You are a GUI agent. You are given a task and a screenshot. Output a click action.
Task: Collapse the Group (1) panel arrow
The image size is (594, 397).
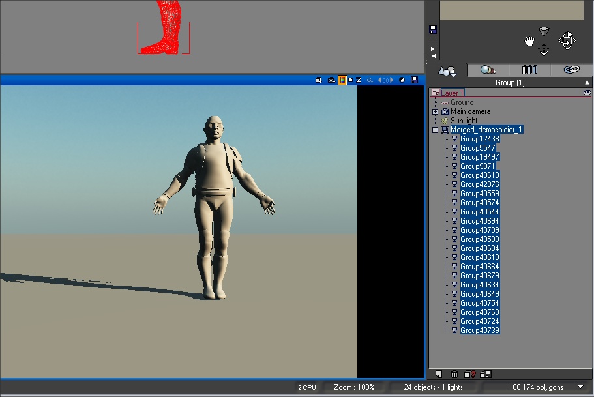coord(587,82)
